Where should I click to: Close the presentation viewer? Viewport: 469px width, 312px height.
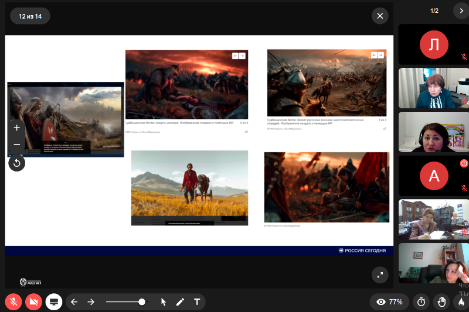[380, 16]
